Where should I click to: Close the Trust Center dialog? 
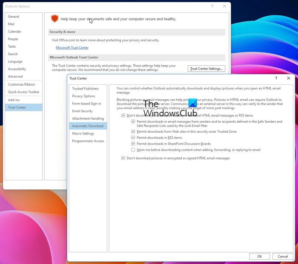(x=289, y=78)
